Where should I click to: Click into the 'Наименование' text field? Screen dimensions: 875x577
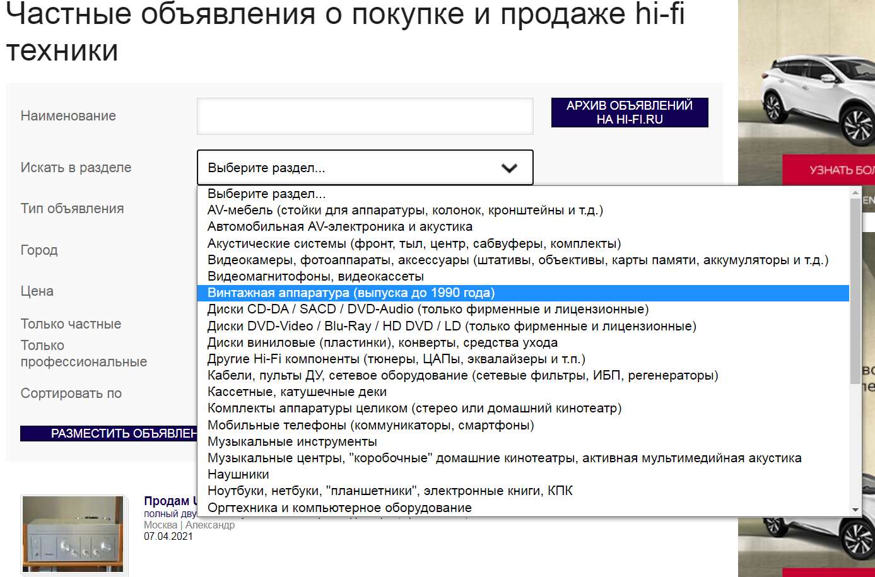point(365,116)
